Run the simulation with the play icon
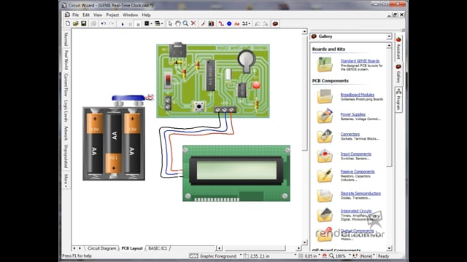The width and height of the screenshot is (467, 262). click(123, 24)
